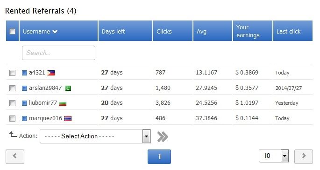Click the blue square icon beside arslan29847
This screenshot has width=320, height=170.
coord(24,88)
